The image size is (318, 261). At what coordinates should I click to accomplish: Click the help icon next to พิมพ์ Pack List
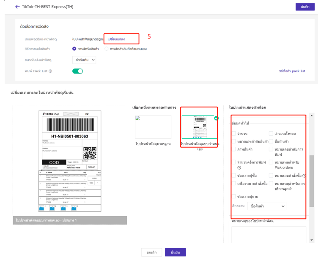tap(50, 71)
